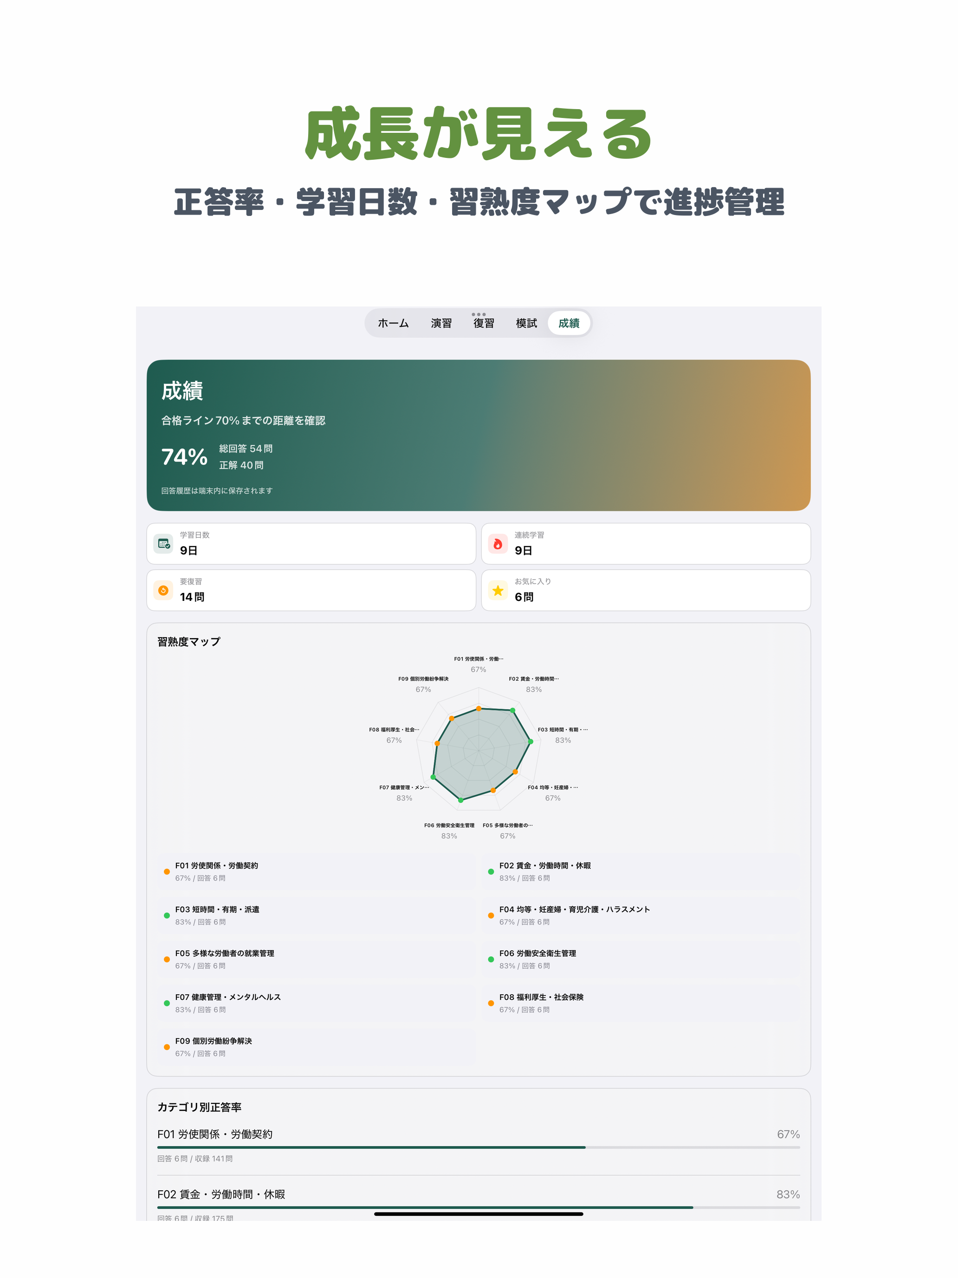Click the orange review icon for 要復習
The width and height of the screenshot is (958, 1278).
click(x=163, y=590)
